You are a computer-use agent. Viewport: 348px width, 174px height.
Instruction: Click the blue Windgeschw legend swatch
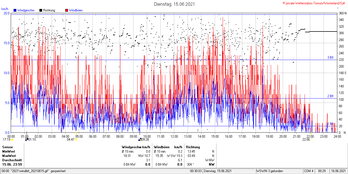[x=15, y=10]
